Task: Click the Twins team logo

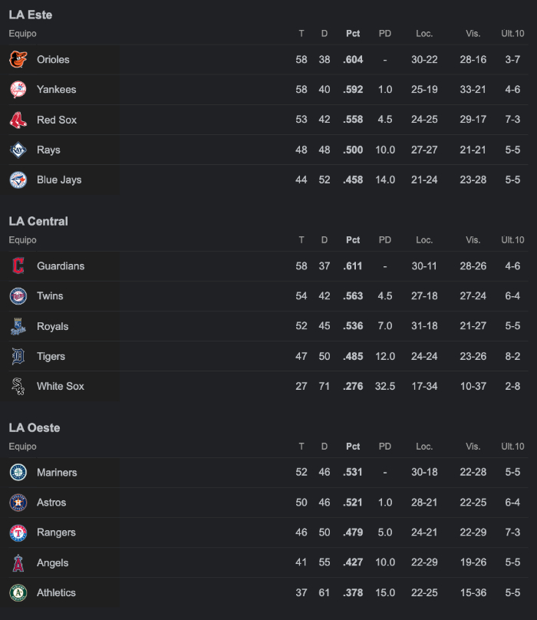Action: (x=18, y=295)
